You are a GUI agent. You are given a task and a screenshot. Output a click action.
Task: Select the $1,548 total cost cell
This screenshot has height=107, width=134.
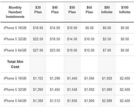coord(72,90)
